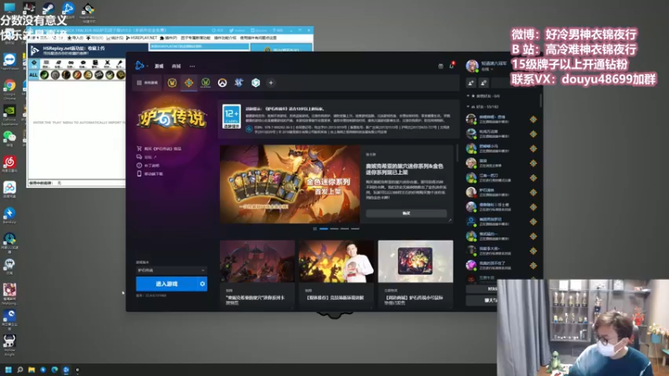Screen dimensions: 669x376
Task: Open the Battle.net taskbar icon
Action: 66,369
